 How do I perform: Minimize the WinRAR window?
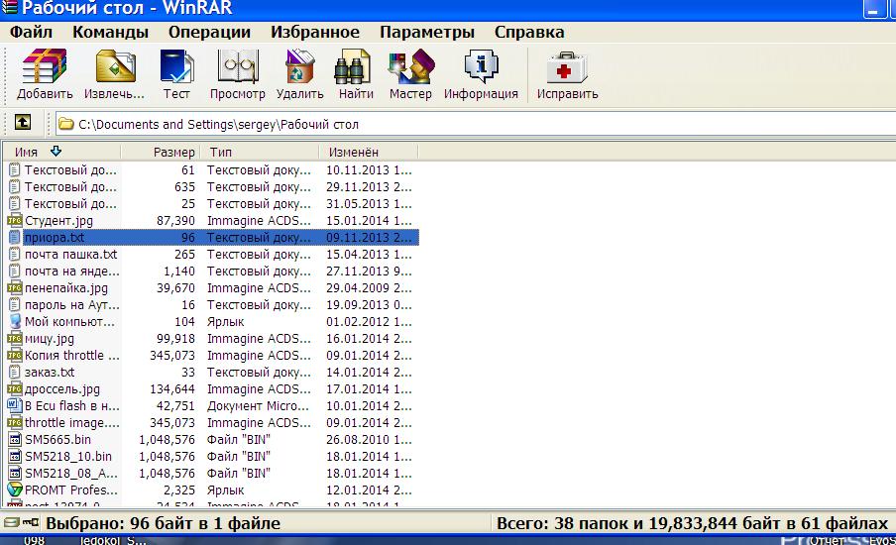pyautogui.click(x=874, y=9)
